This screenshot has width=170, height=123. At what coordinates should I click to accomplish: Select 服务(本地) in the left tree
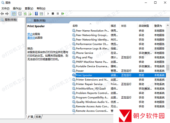(9, 20)
